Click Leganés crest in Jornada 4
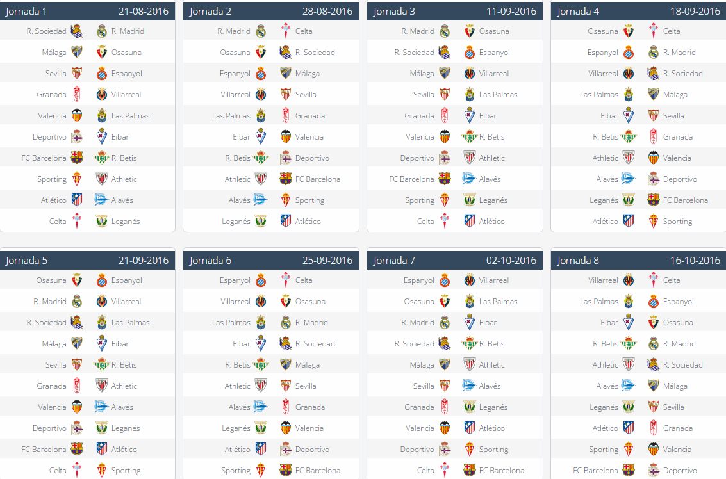Screen dimensions: 726x479 (629, 200)
